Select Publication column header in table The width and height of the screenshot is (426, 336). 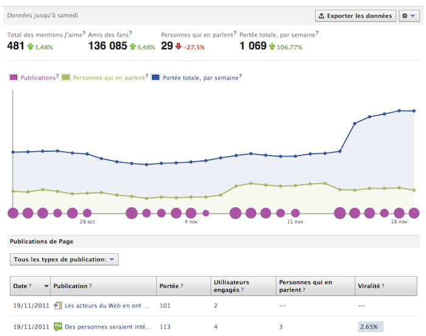pos(70,285)
